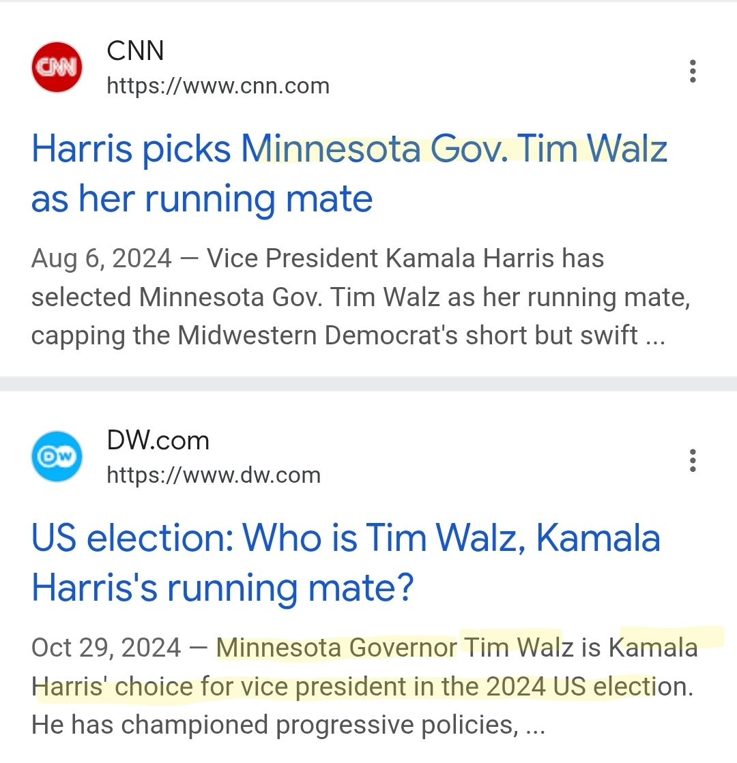Click the Aug 6, 2024 date text
The width and height of the screenshot is (737, 763).
point(101,258)
